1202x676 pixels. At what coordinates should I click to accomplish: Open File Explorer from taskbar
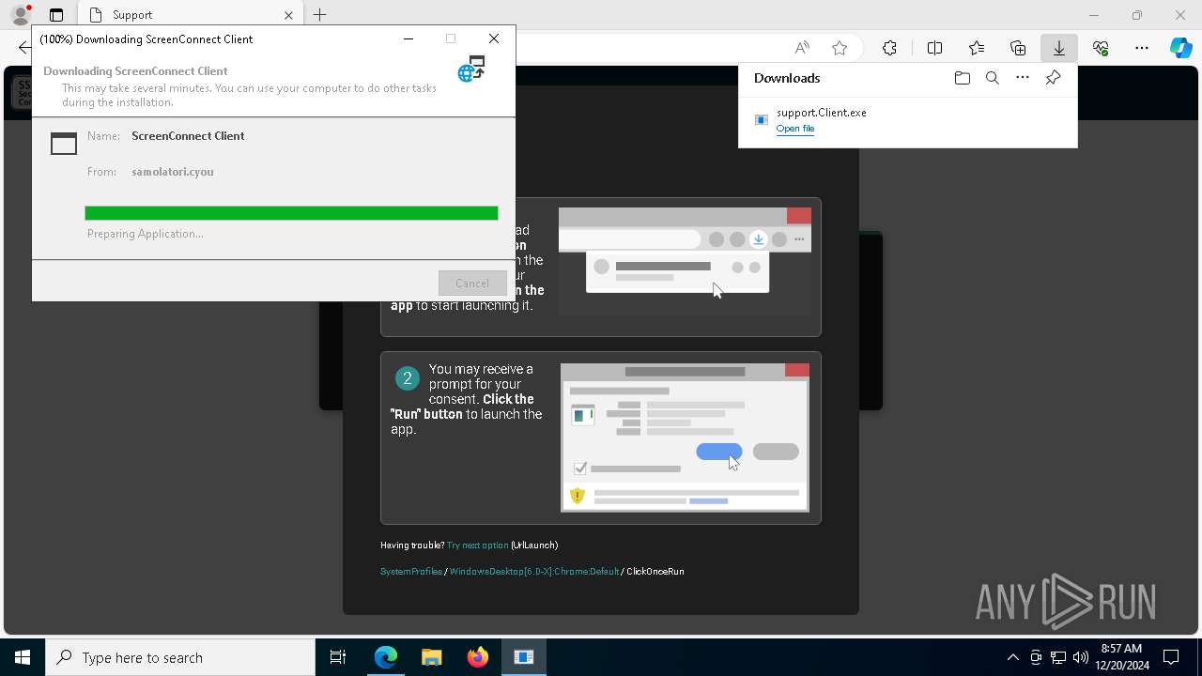coord(431,657)
